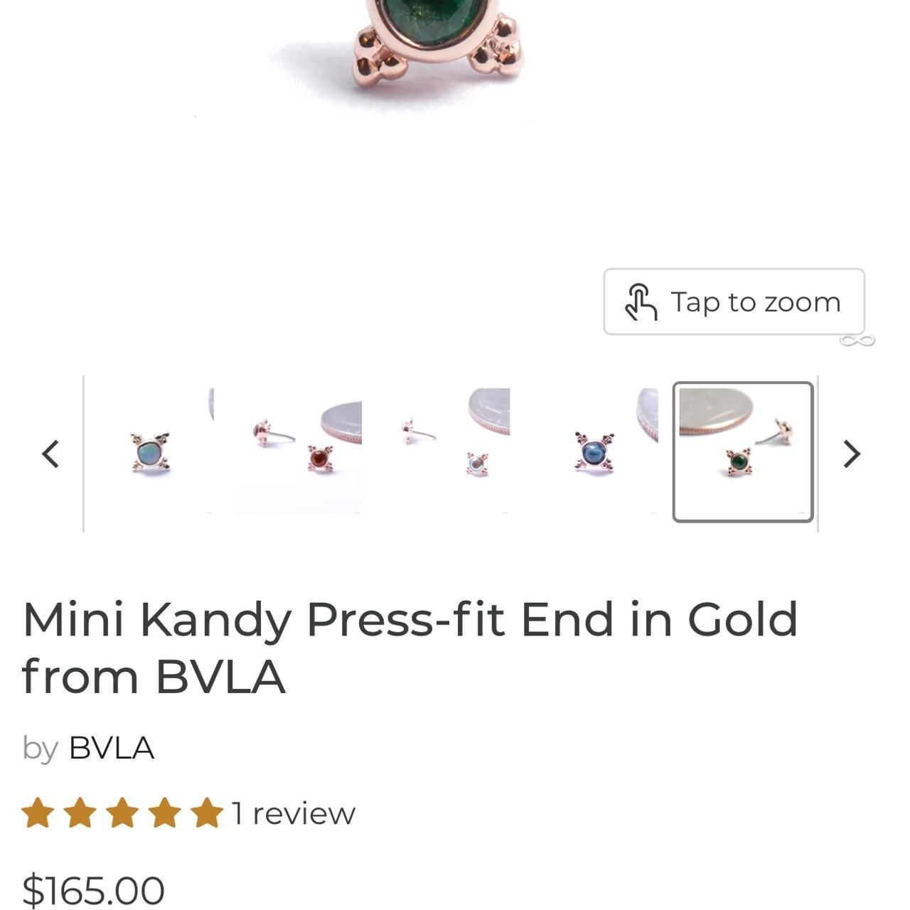Image resolution: width=910 pixels, height=910 pixels.
Task: Select the clear stone thumbnail
Action: click(446, 451)
